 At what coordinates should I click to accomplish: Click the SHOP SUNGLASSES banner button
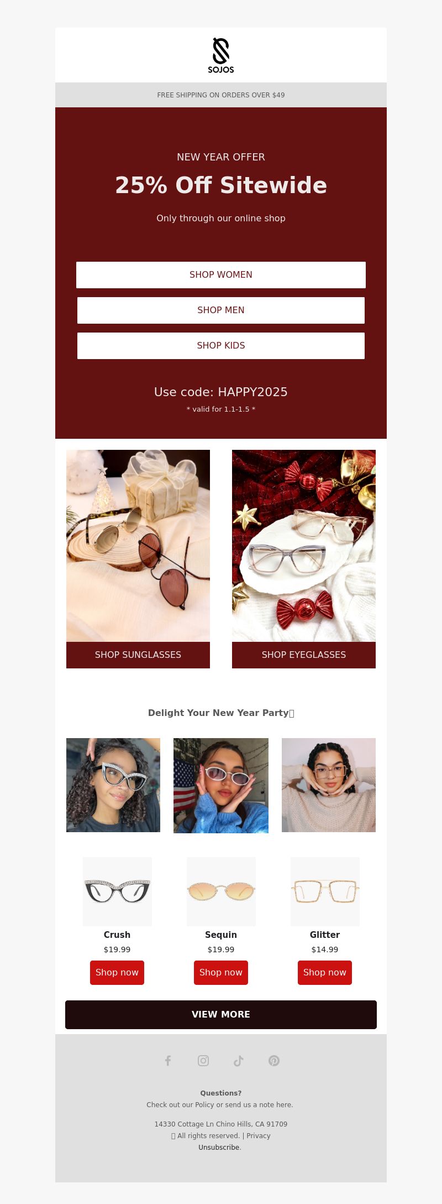(x=138, y=655)
